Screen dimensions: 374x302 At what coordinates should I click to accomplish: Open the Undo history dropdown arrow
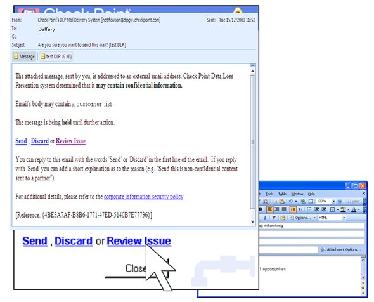(296, 202)
